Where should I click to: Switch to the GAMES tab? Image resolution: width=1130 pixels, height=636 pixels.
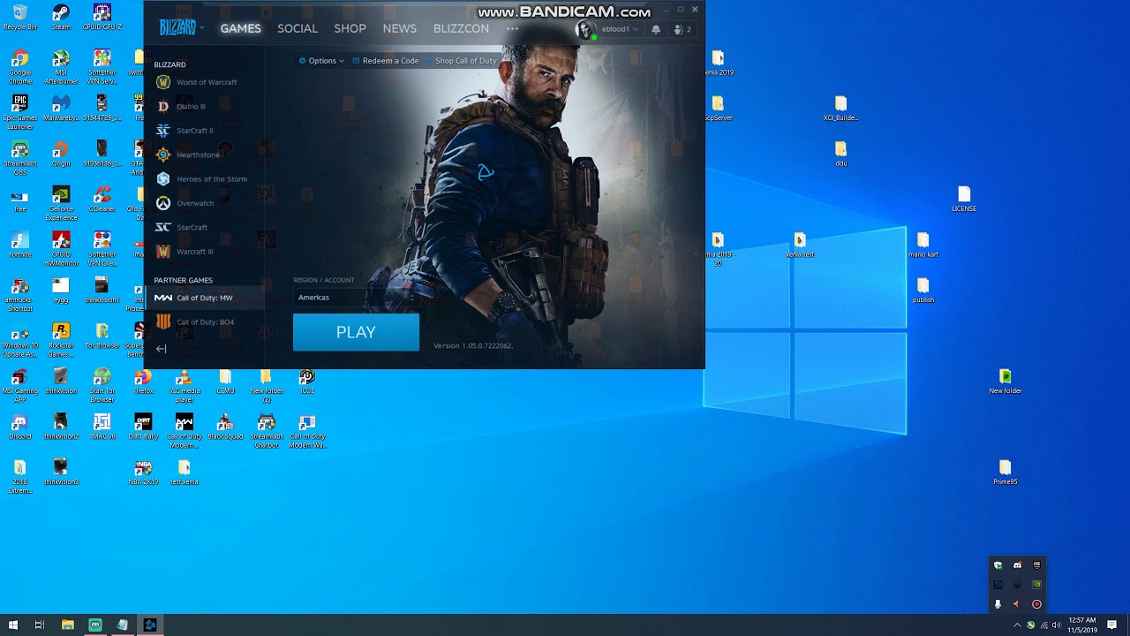coord(241,28)
